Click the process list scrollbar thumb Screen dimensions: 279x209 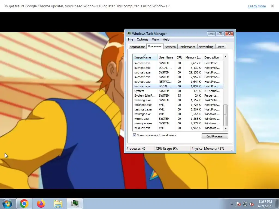(225, 115)
